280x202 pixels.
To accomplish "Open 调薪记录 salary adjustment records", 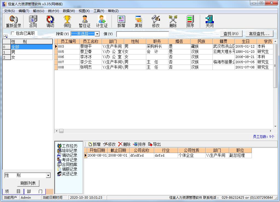I will [67, 169].
